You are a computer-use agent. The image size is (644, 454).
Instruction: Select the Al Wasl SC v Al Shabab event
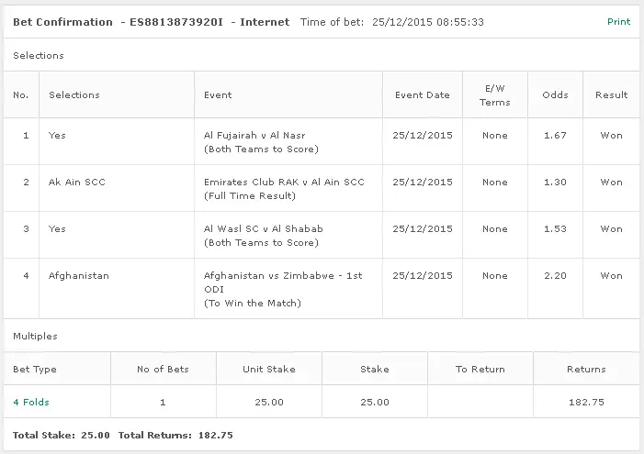click(264, 228)
